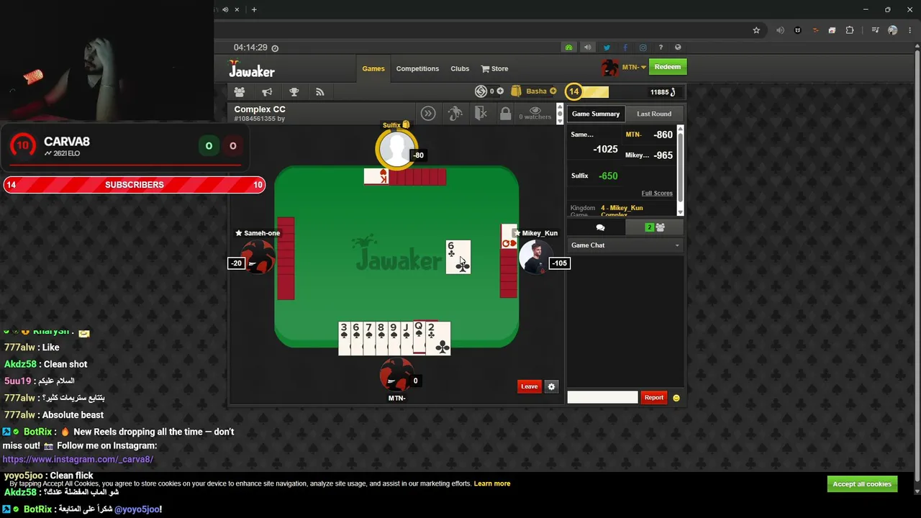Click the 6 of clubs on the table
The width and height of the screenshot is (921, 518).
pos(458,257)
